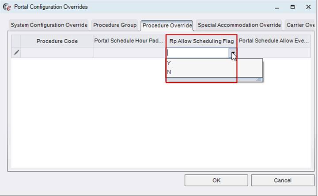The image size is (318, 196).
Task: Click the Procedure Code column header
Action: coord(57,41)
